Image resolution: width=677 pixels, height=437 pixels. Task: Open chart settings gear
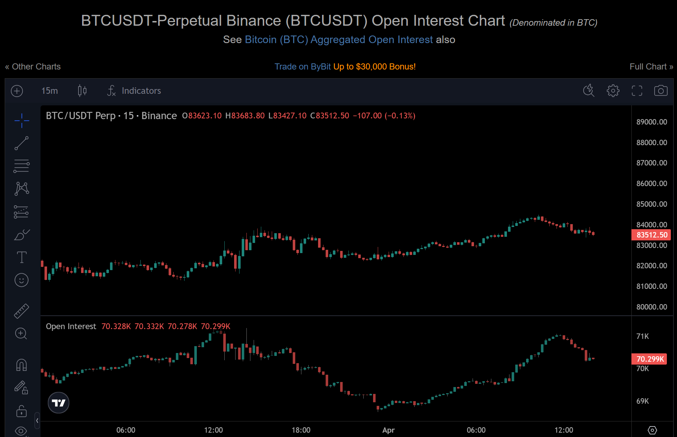coord(613,91)
